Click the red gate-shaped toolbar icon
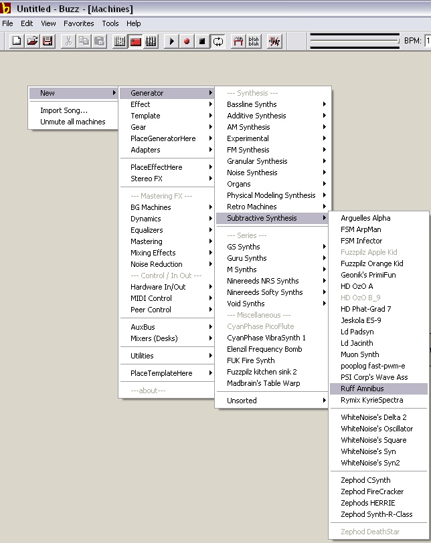Screen dimensions: 431x543 (238, 41)
